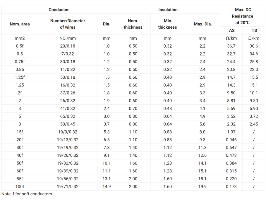266x202 pixels.
Task: Click the Nom. area column header
Action: [x=20, y=24]
